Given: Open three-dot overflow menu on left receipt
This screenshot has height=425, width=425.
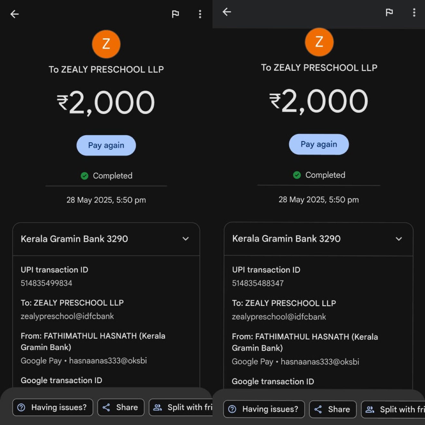Looking at the screenshot, I should (x=200, y=14).
